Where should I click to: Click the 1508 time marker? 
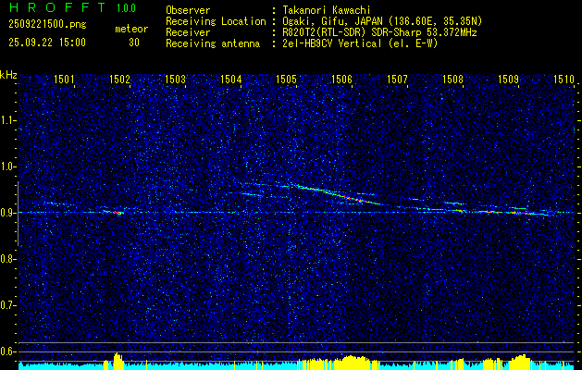click(x=452, y=79)
